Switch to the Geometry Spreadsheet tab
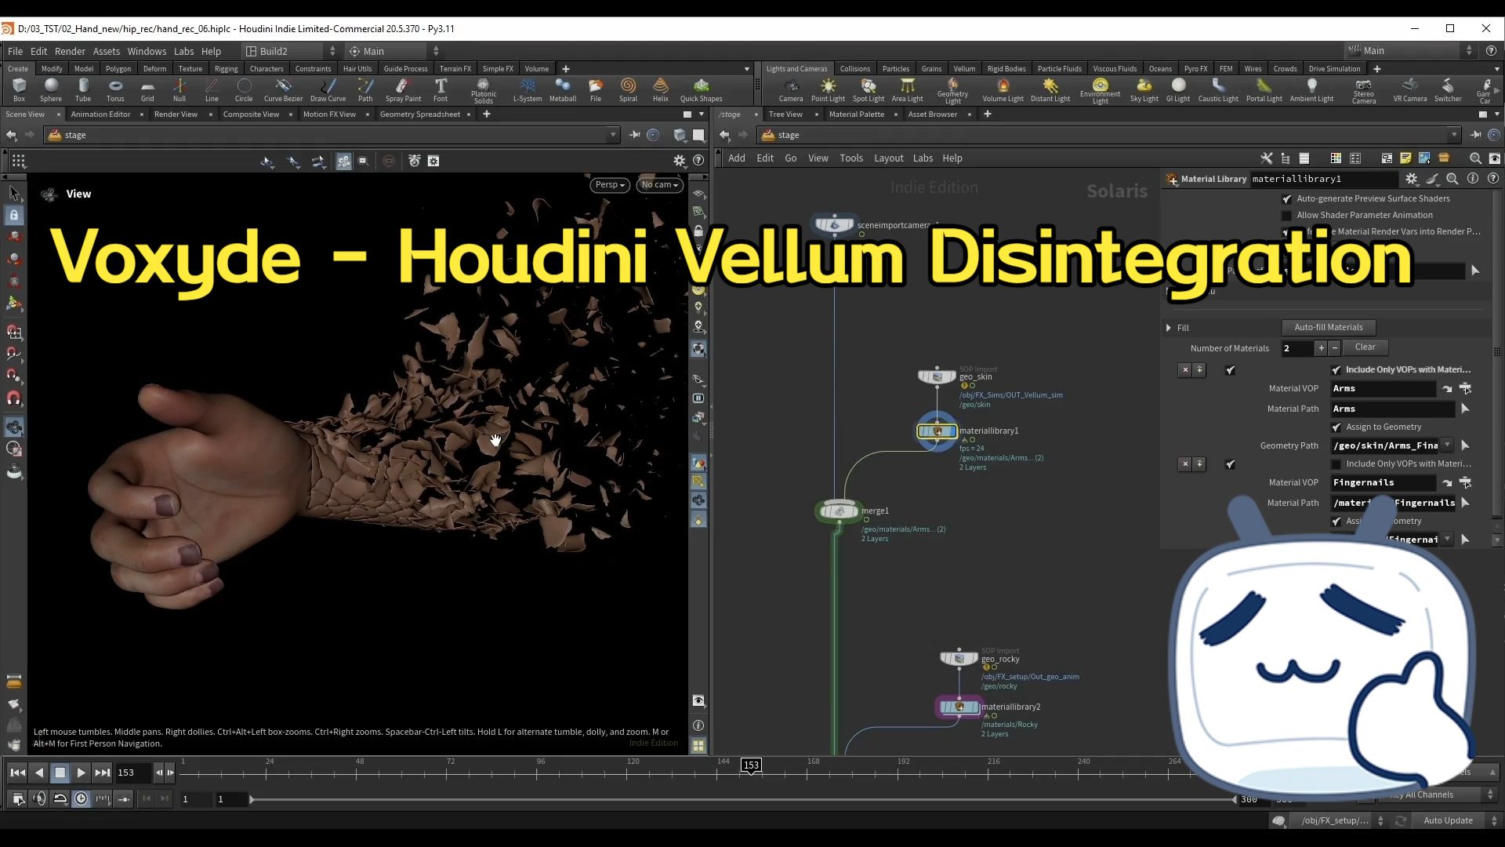Screen dimensions: 1505x847 (x=420, y=115)
